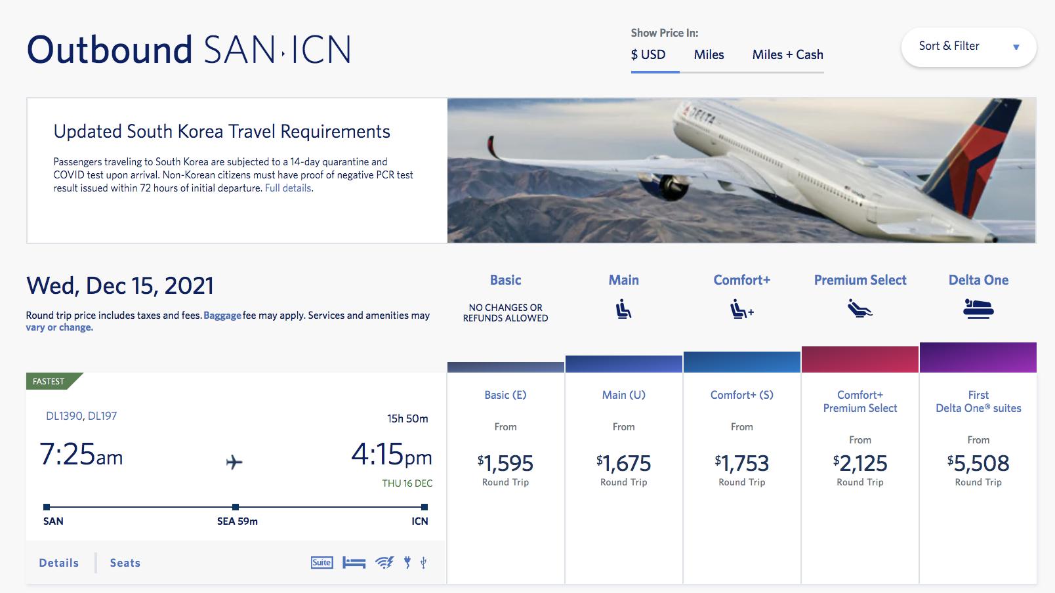Screen dimensions: 1055x593
Task: Click the THU 16 DEC arrival date
Action: click(x=407, y=483)
